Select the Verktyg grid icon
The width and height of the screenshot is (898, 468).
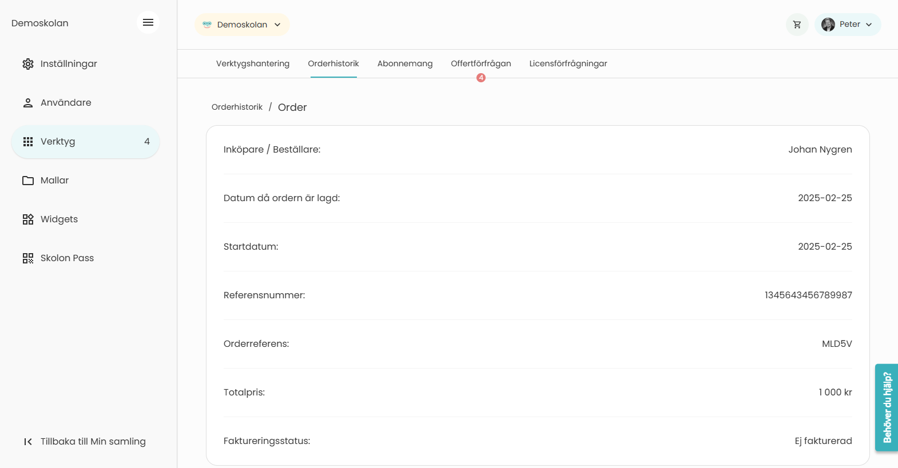point(28,142)
